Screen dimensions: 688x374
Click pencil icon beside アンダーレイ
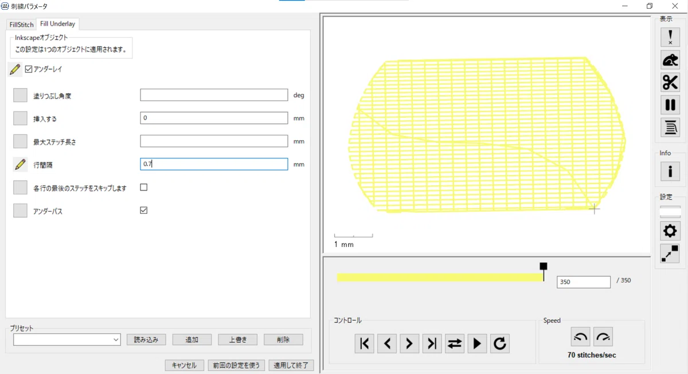coord(15,69)
